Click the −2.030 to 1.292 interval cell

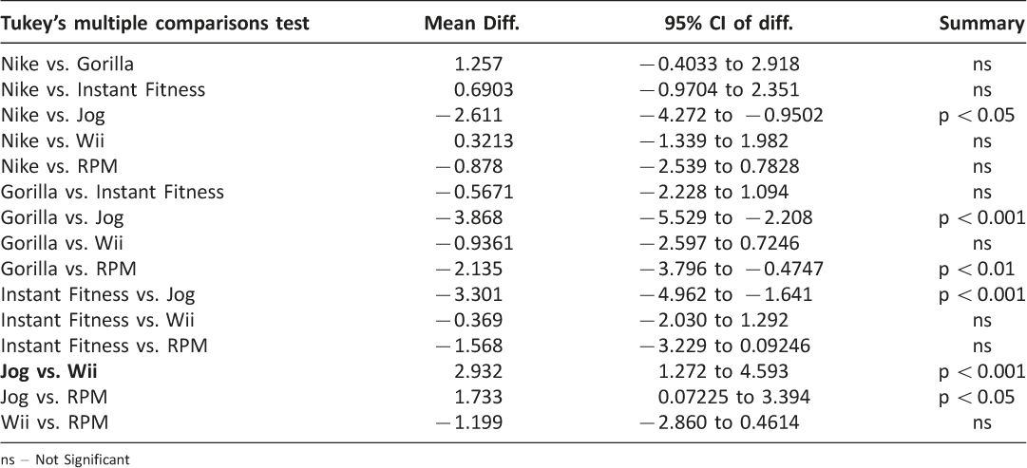(x=713, y=320)
